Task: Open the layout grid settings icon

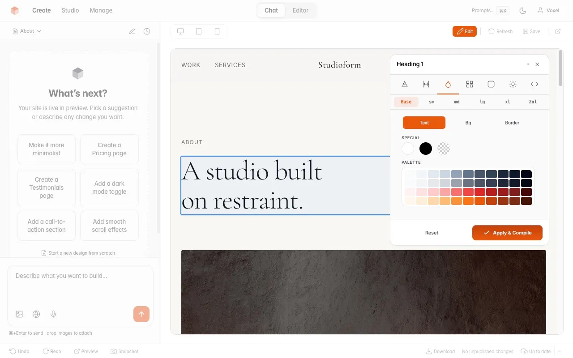Action: click(470, 84)
